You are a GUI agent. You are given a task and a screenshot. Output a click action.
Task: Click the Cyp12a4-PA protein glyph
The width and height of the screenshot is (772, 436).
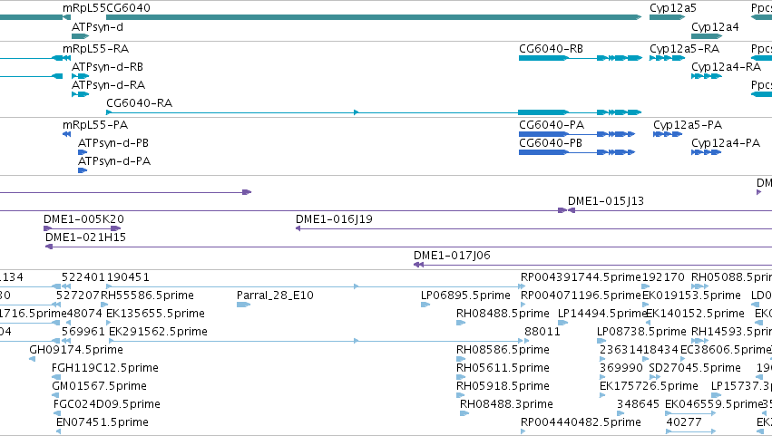[x=706, y=152]
